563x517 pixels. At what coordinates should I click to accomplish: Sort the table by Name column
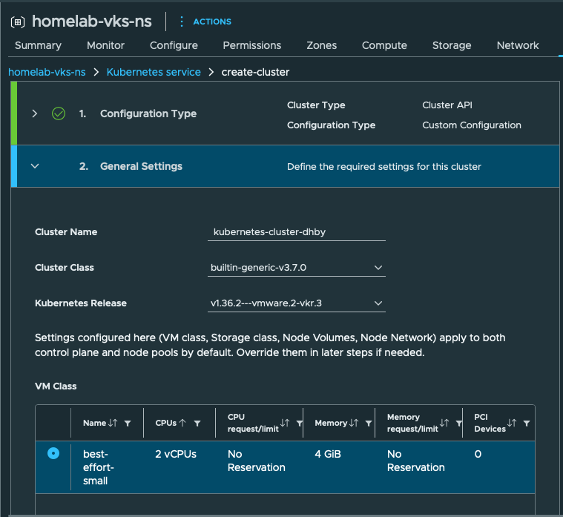113,423
